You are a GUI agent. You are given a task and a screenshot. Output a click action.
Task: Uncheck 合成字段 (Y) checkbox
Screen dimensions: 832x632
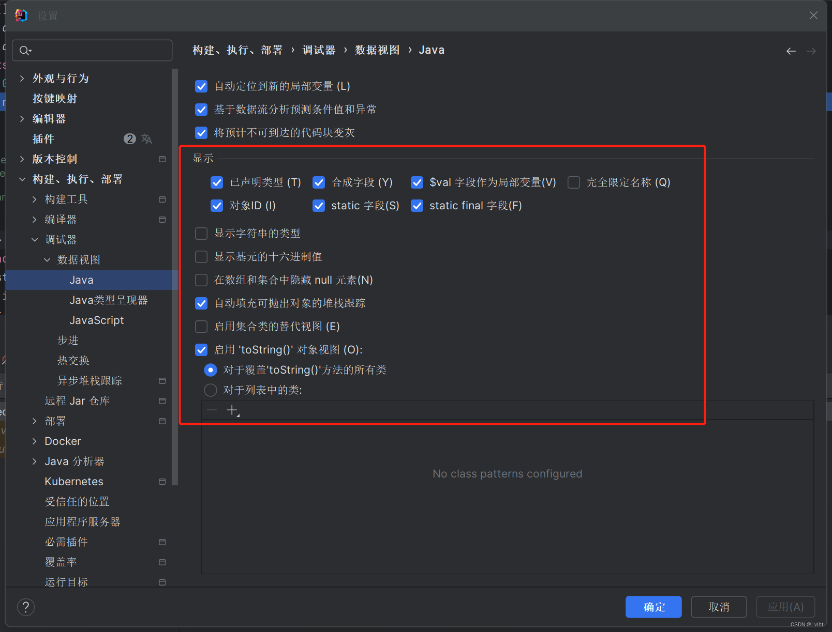[319, 182]
